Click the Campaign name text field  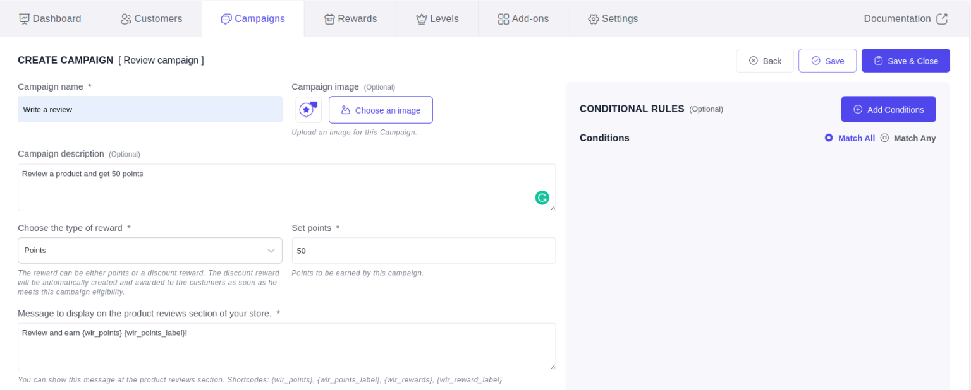pos(150,110)
